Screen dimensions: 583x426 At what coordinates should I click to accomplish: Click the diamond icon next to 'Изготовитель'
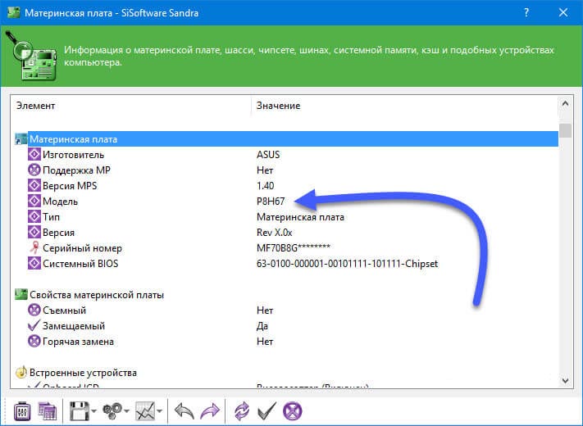click(34, 154)
